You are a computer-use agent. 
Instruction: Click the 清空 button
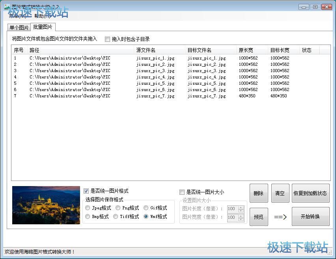[x=280, y=193]
